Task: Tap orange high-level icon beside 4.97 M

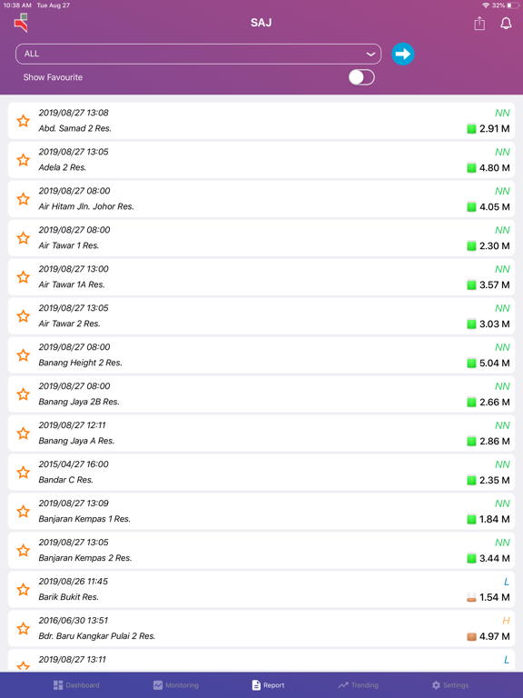Action: (471, 636)
